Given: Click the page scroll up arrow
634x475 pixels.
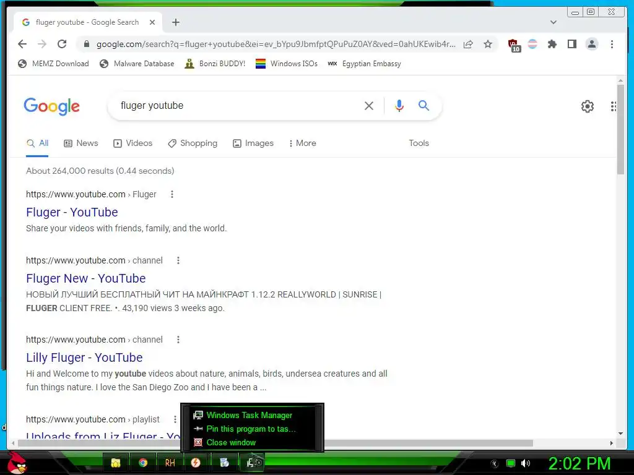Looking at the screenshot, I should pos(620,81).
